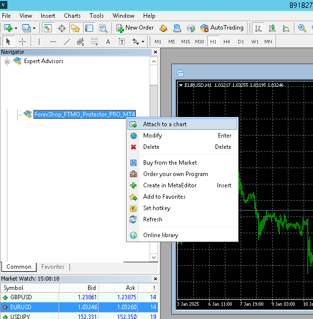
Task: Choose Set hotkey option
Action: click(x=182, y=208)
